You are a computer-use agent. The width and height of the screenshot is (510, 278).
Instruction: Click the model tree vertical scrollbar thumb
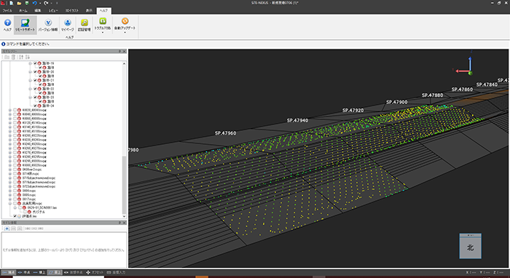click(124, 184)
